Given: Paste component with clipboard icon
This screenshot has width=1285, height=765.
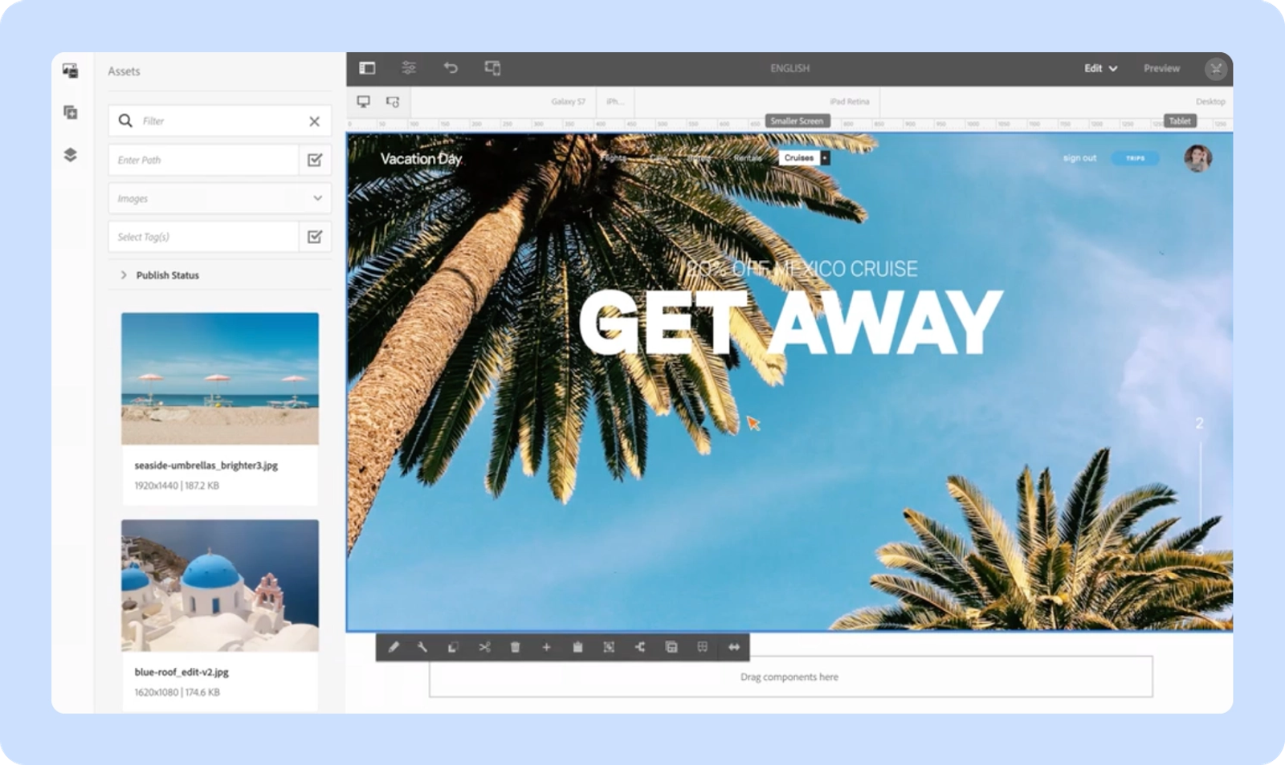Looking at the screenshot, I should (x=577, y=647).
